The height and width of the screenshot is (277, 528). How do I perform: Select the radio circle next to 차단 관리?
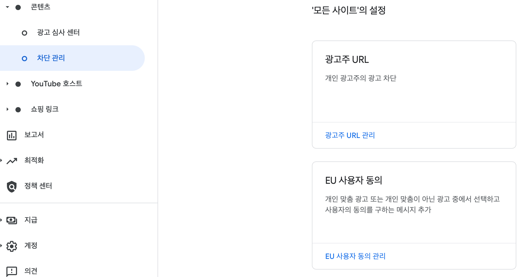pyautogui.click(x=25, y=58)
